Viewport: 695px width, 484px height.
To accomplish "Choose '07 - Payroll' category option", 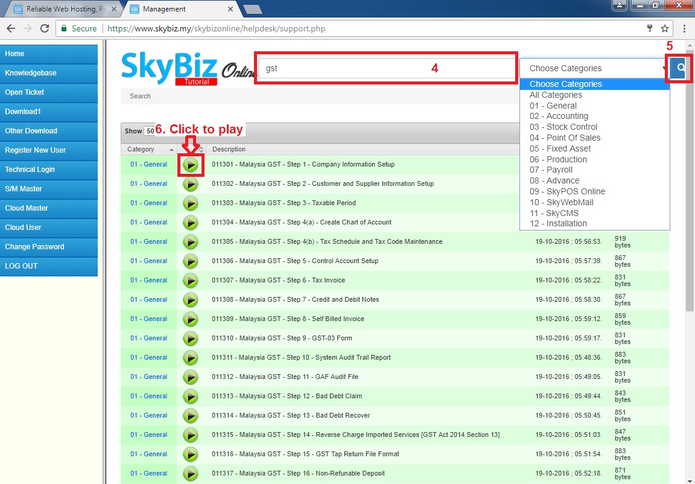I will (551, 170).
